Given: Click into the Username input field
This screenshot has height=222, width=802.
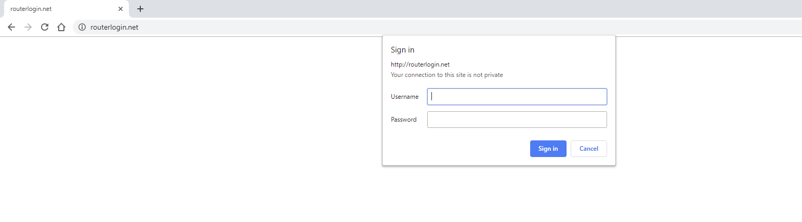Looking at the screenshot, I should click(x=517, y=97).
